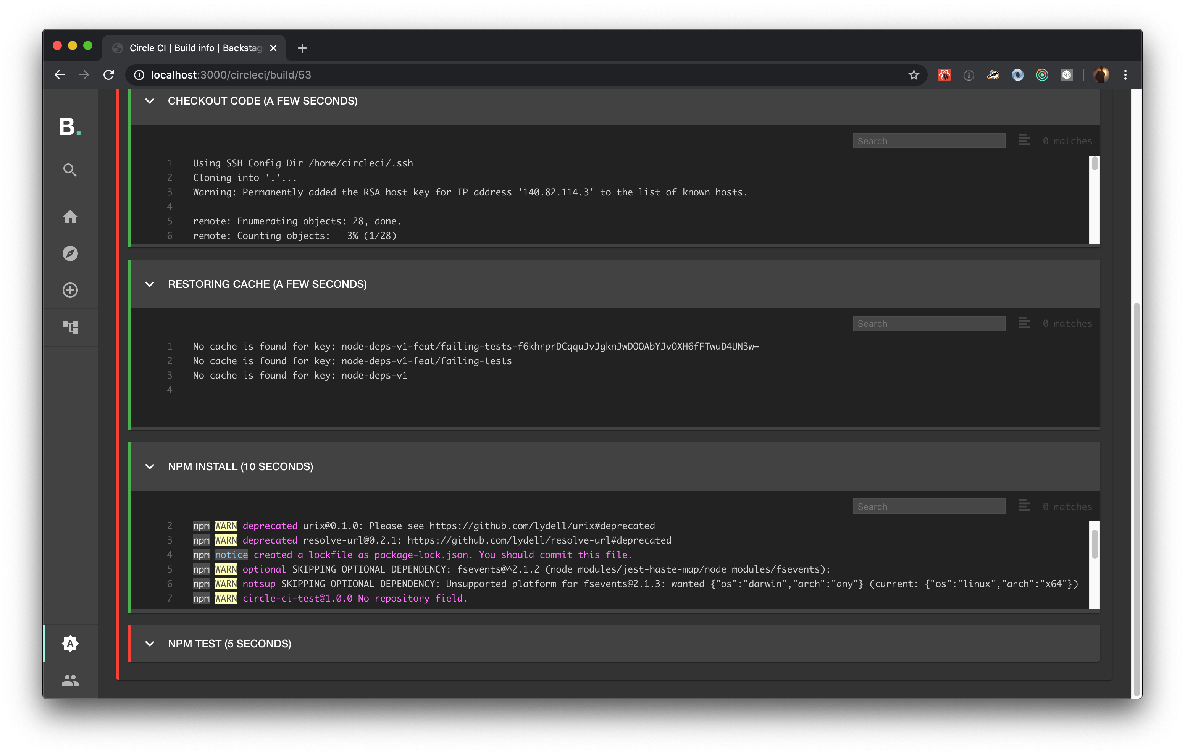Focus the Search field in Checkout Code log
1185x755 pixels.
(x=928, y=141)
